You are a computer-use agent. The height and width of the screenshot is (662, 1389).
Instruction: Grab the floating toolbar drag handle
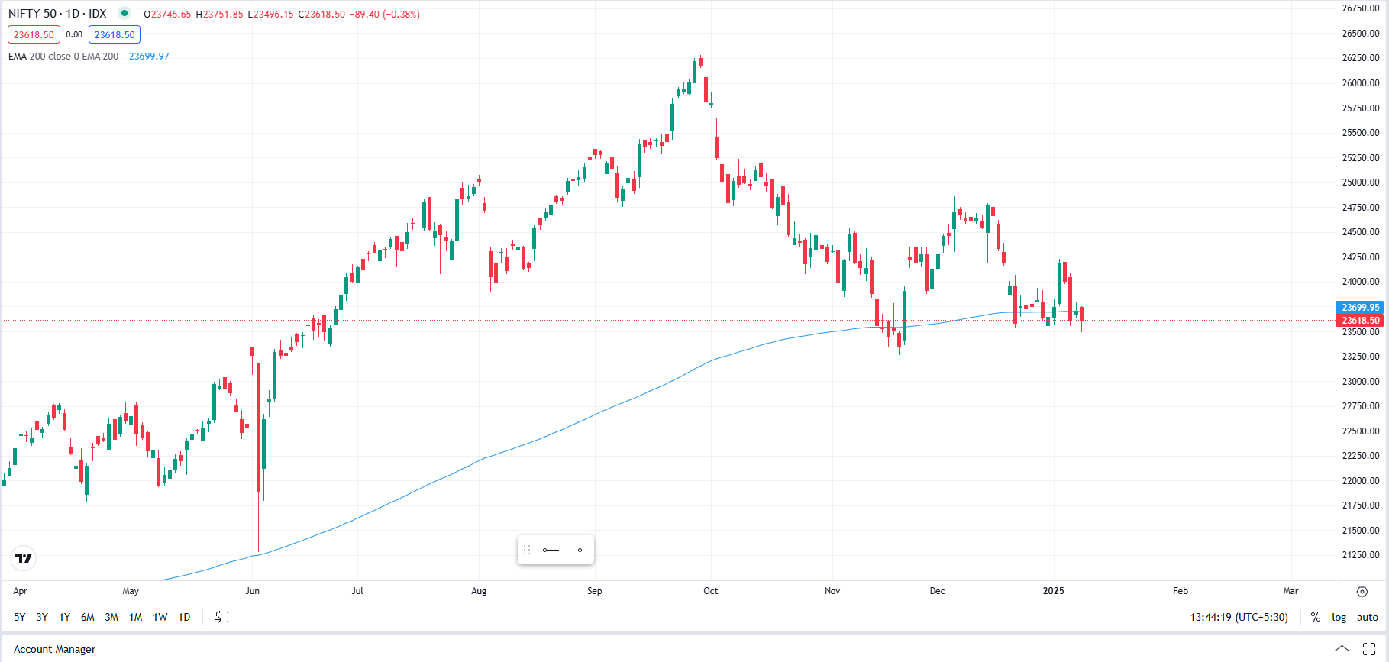[527, 550]
